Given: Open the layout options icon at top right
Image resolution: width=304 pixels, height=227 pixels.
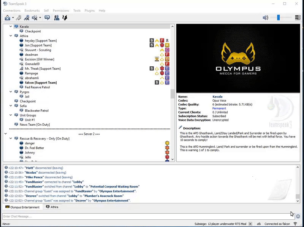Looking at the screenshot, I should tap(298, 18).
